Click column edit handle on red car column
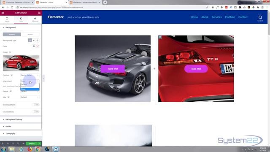Viewport: 270px width, 152px height. click(x=160, y=37)
